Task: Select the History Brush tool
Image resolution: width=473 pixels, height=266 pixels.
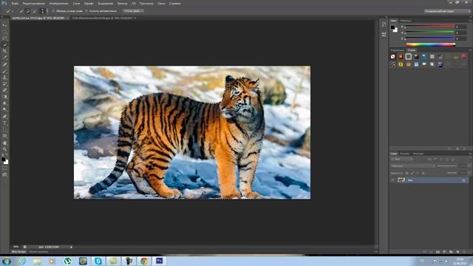Action: [x=4, y=83]
